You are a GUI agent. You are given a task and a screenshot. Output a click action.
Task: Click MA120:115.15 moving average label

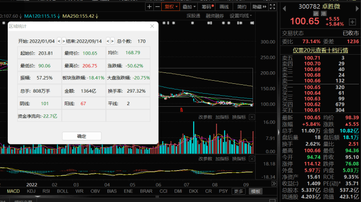(x=42, y=16)
